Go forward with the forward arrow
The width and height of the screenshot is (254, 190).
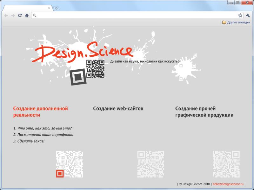[13, 16]
